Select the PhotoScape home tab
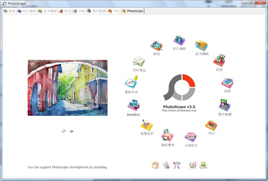 pyautogui.click(x=133, y=11)
